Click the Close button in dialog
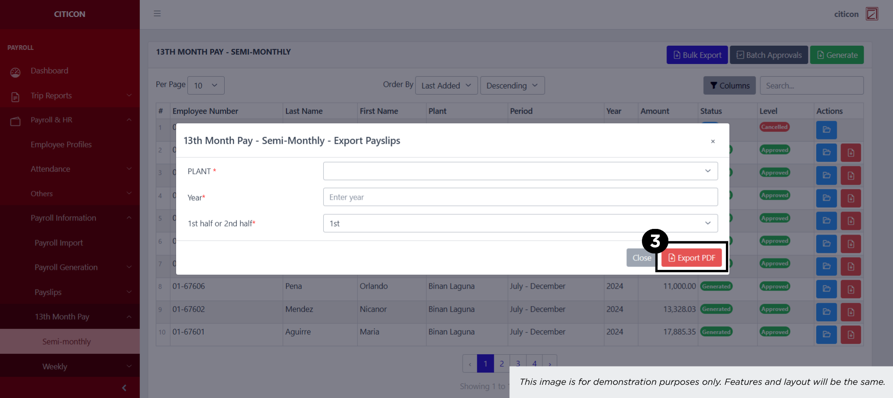This screenshot has width=893, height=398. click(x=641, y=258)
